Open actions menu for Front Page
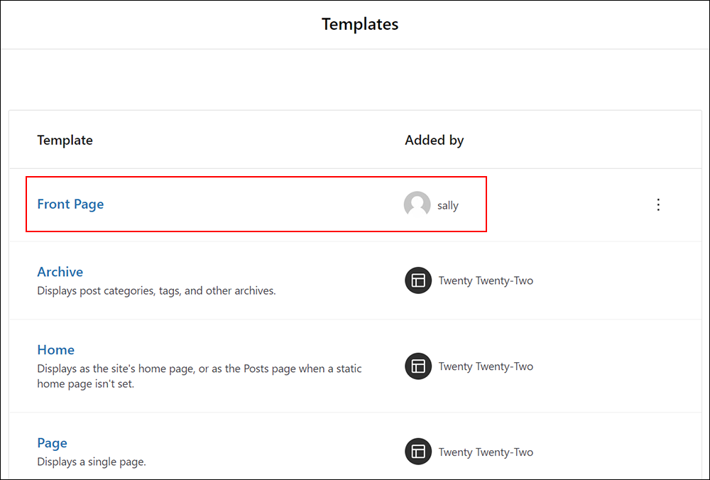710x480 pixels. pyautogui.click(x=658, y=204)
